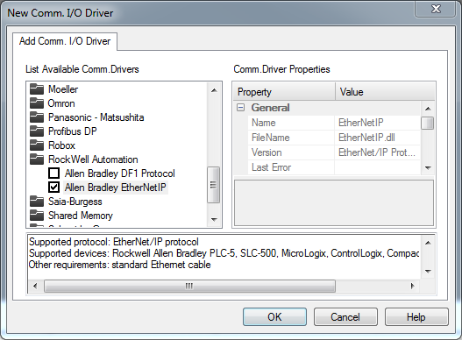The image size is (462, 340).
Task: Click properties grid scroll down arrow
Action: (428, 168)
